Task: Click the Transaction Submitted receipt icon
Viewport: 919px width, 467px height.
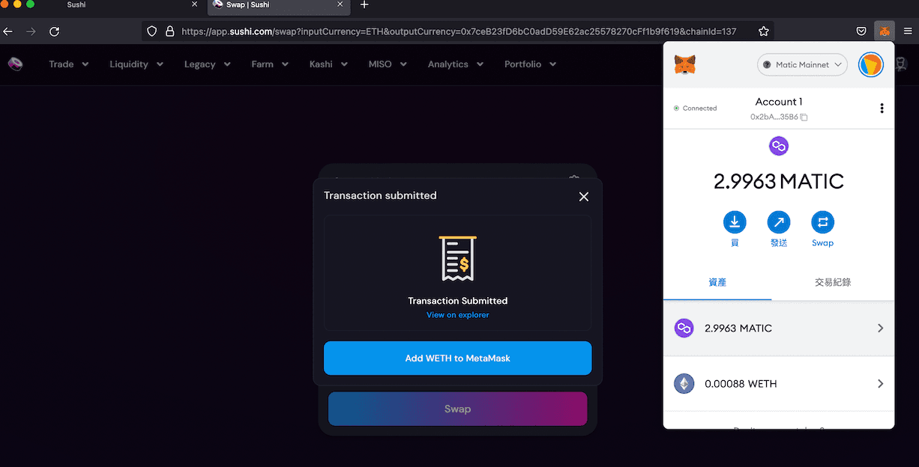Action: coord(457,258)
